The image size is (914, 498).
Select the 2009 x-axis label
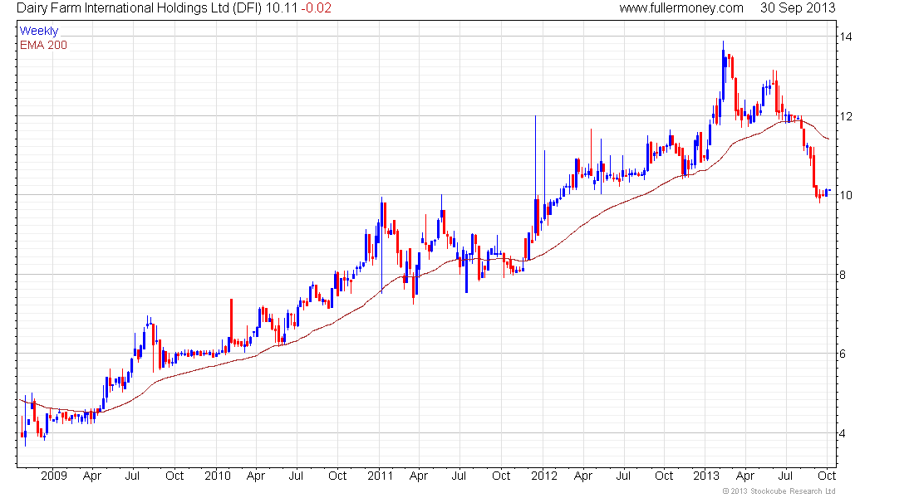[54, 476]
